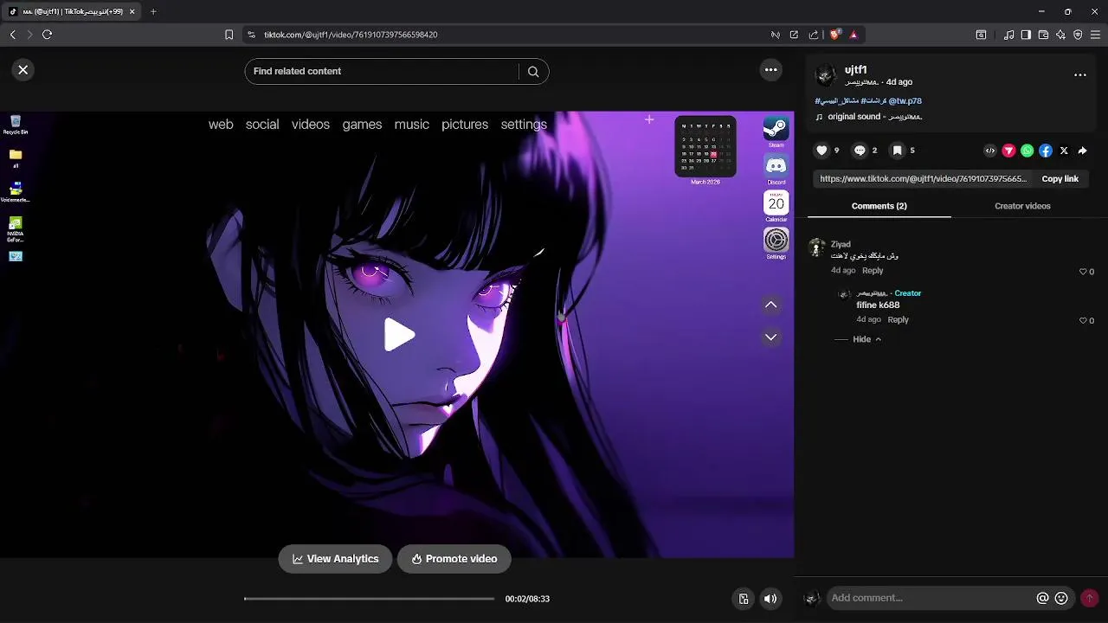Click the search magnifier in Find related content
1108x623 pixels.
(x=533, y=72)
